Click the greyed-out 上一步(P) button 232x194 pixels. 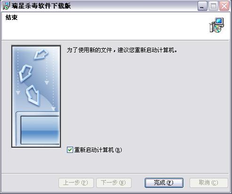click(76, 183)
